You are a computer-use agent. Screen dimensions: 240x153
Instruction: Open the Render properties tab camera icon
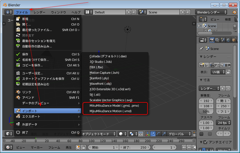click(212, 40)
